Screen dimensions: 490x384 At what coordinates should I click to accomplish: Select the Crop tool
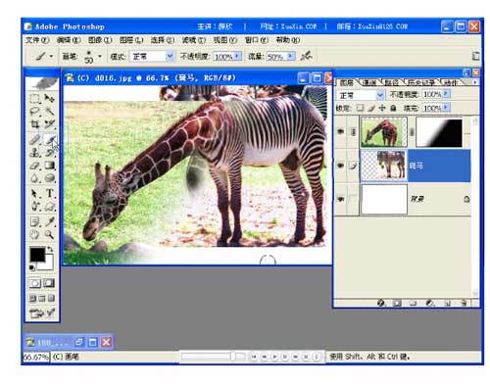point(34,124)
